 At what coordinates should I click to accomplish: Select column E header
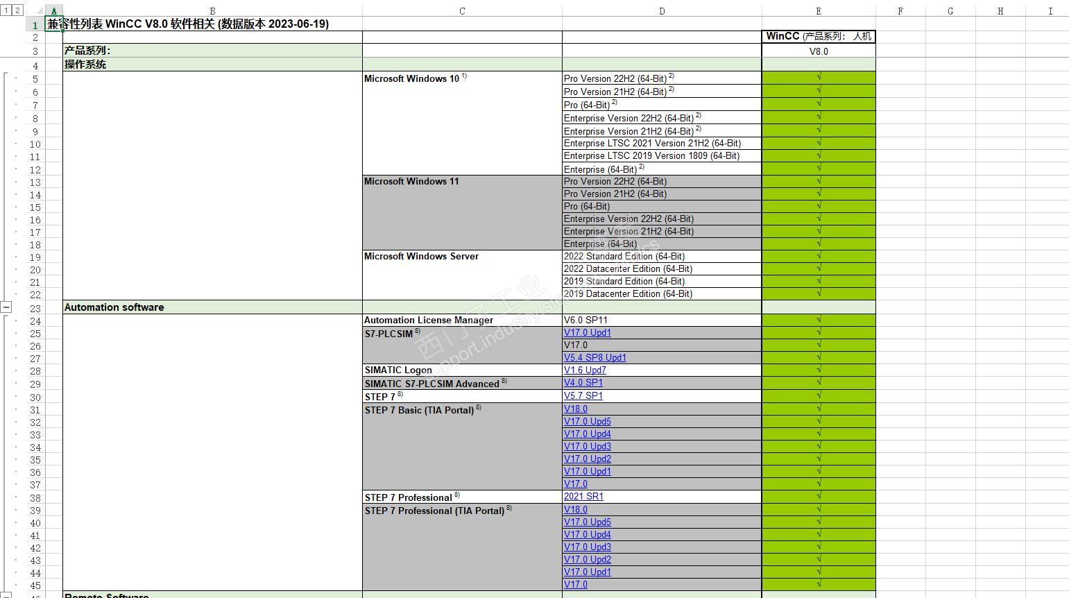pos(819,10)
